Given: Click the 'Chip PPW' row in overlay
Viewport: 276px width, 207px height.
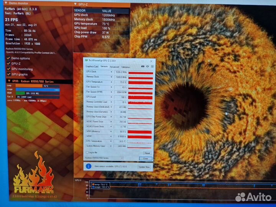Looking at the screenshot, I should tap(101, 37).
